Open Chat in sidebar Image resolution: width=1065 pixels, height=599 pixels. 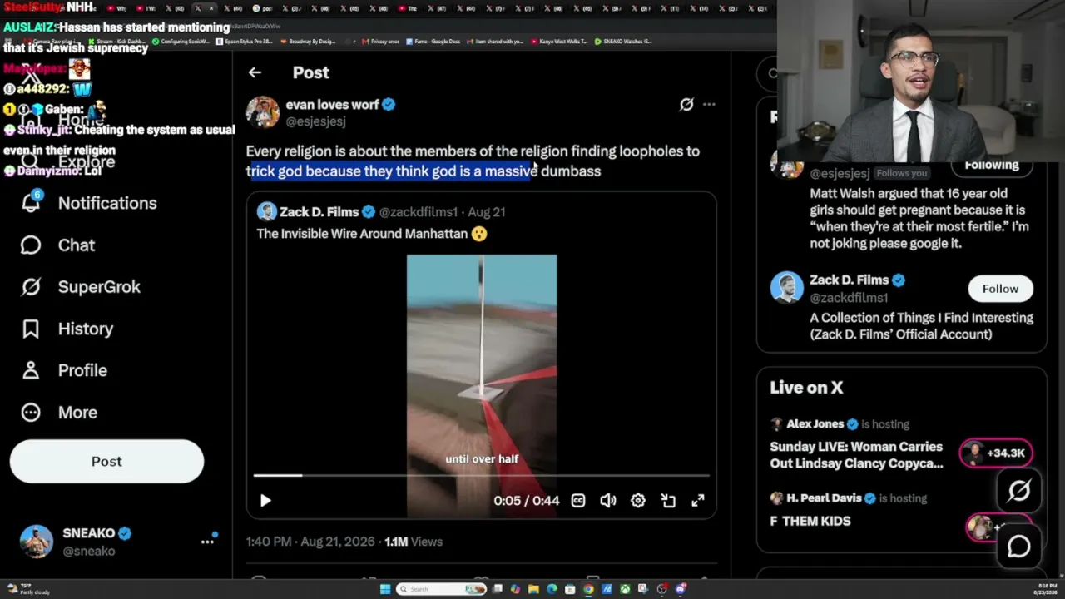[58, 245]
